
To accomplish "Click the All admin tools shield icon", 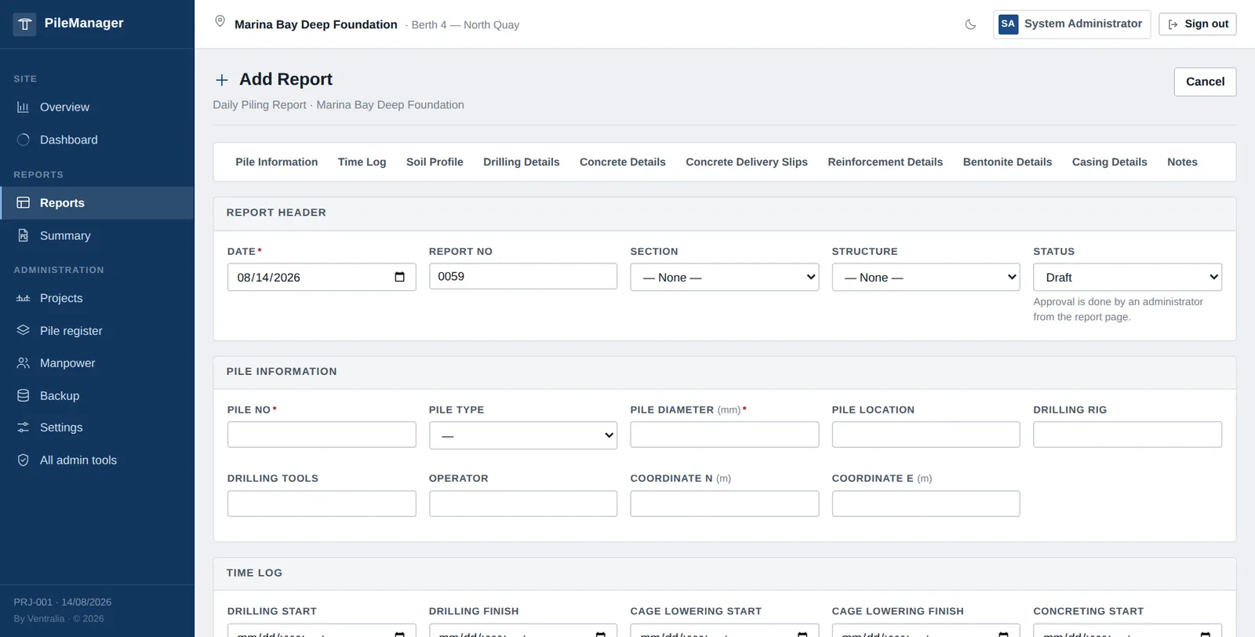I will pyautogui.click(x=23, y=460).
